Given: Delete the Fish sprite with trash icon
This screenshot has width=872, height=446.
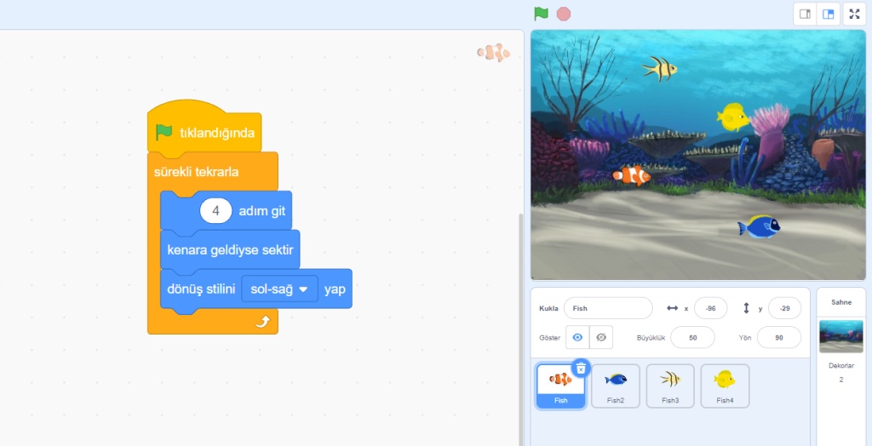Looking at the screenshot, I should (581, 369).
